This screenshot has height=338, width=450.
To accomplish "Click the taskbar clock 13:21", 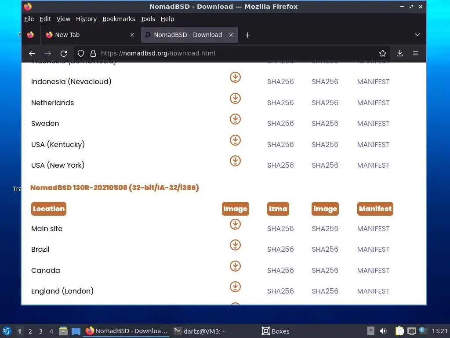I will 439,331.
